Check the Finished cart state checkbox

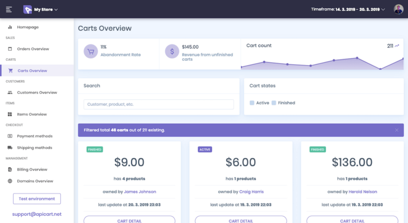point(274,103)
